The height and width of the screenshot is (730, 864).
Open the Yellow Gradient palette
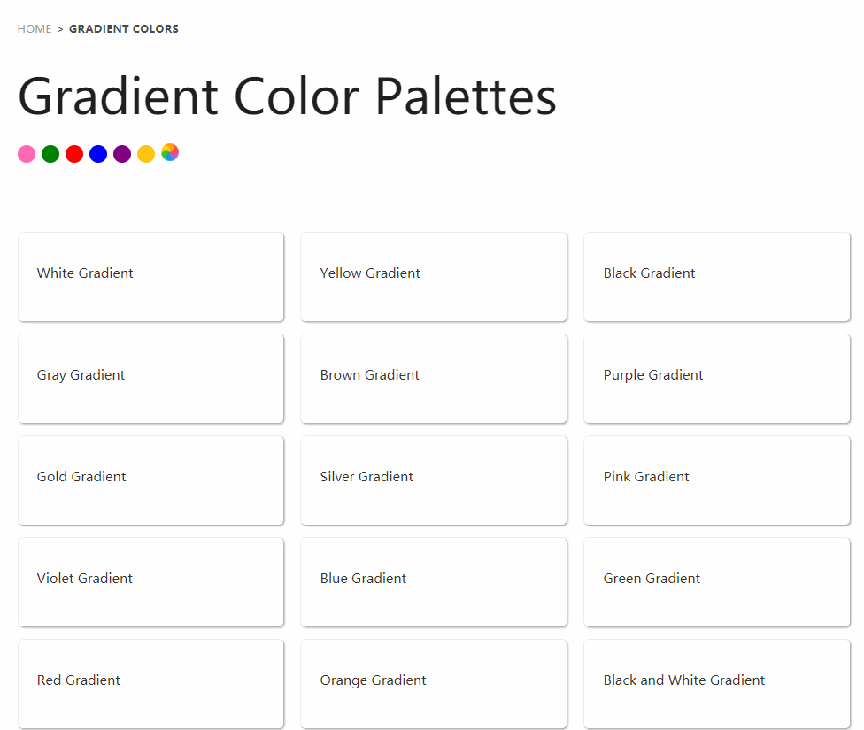point(434,276)
